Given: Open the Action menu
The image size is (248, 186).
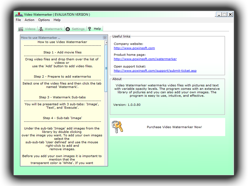Looking at the screenshot, I should click(x=29, y=20).
